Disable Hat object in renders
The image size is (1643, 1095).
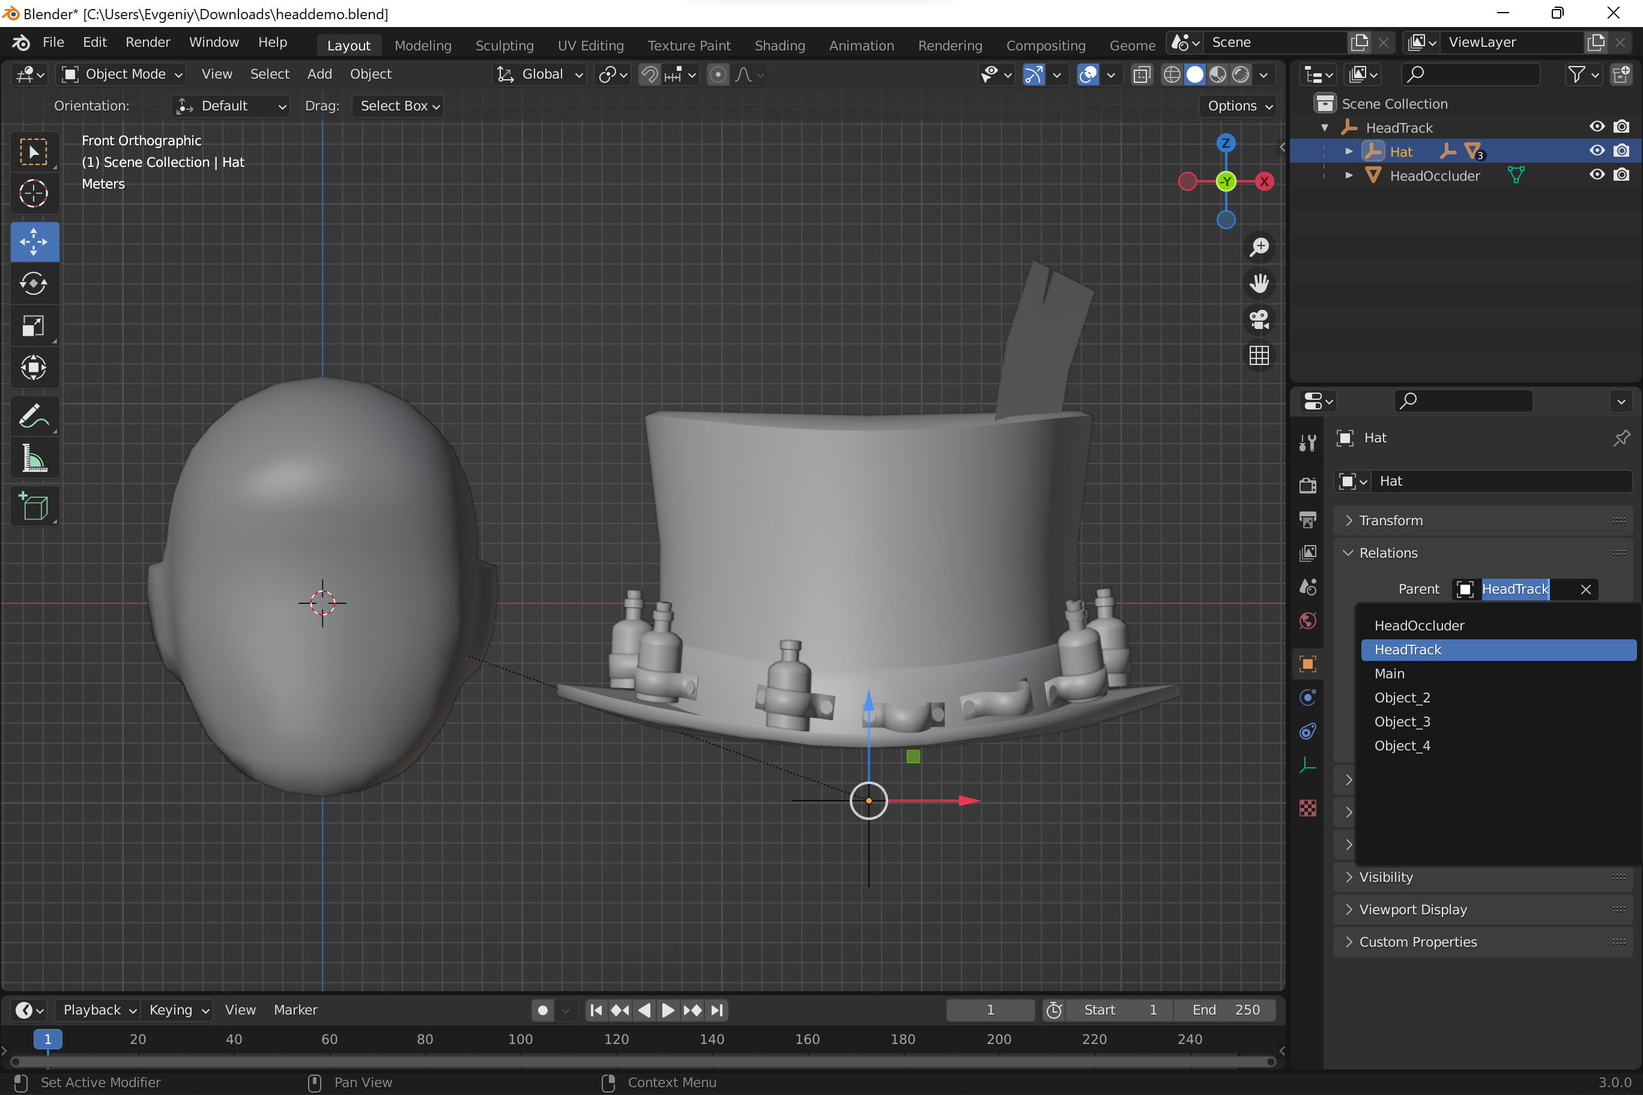point(1621,151)
